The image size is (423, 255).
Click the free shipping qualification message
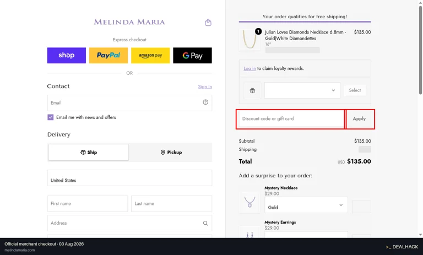click(x=305, y=17)
